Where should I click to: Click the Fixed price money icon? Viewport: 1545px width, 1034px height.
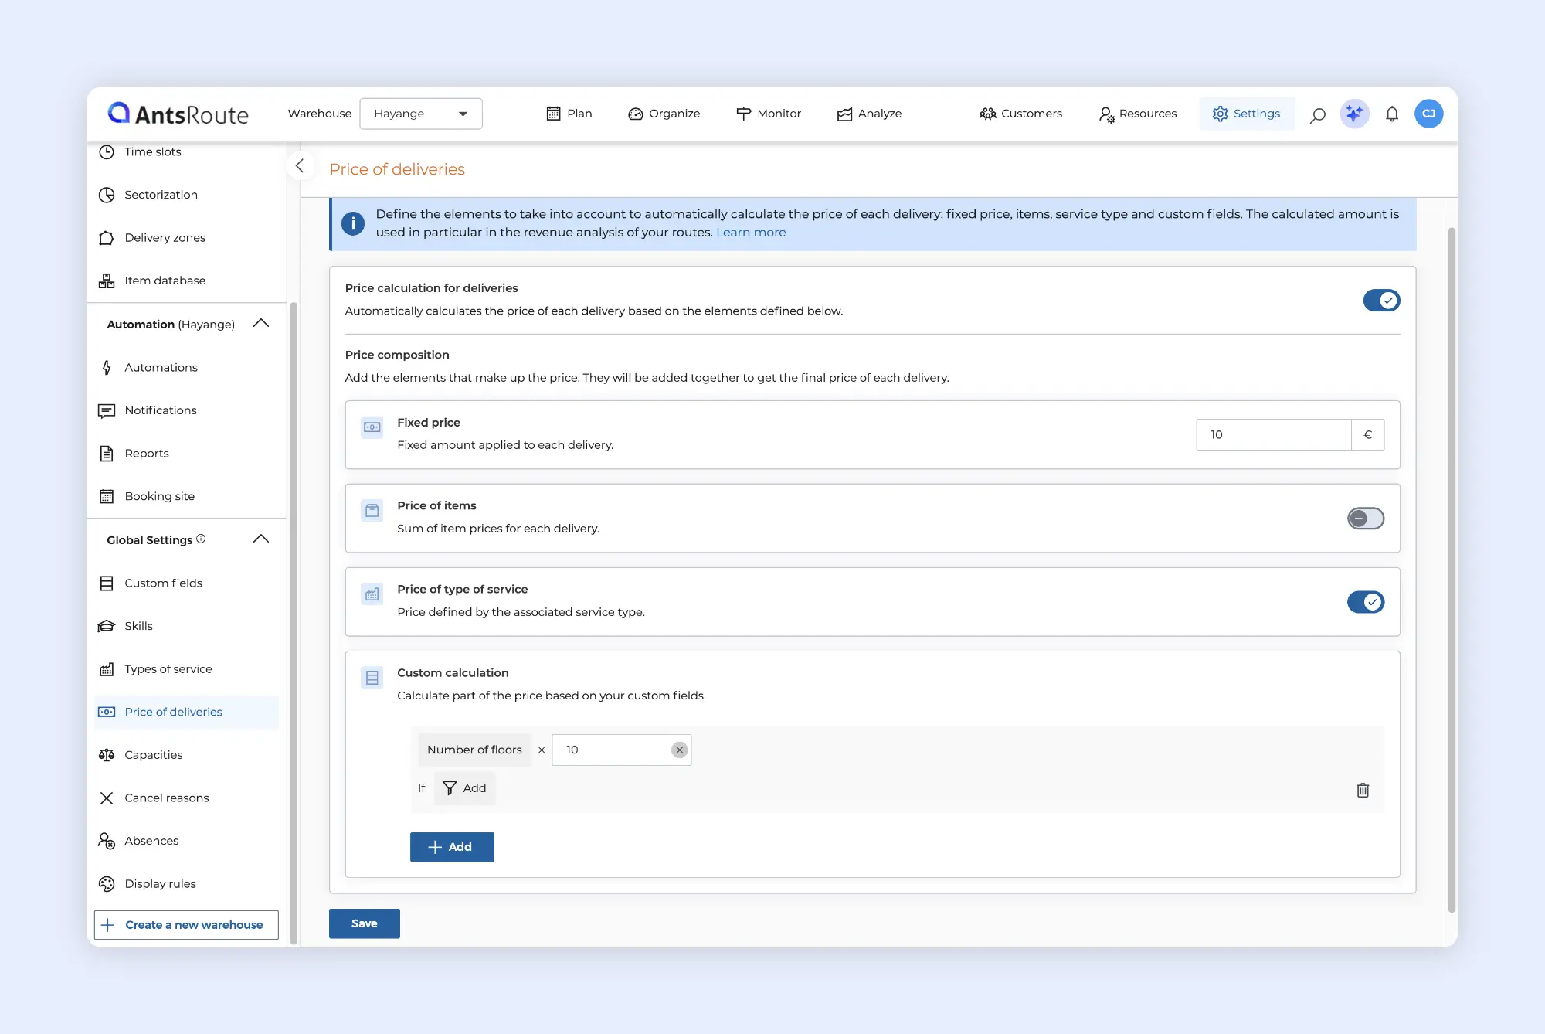(x=372, y=427)
